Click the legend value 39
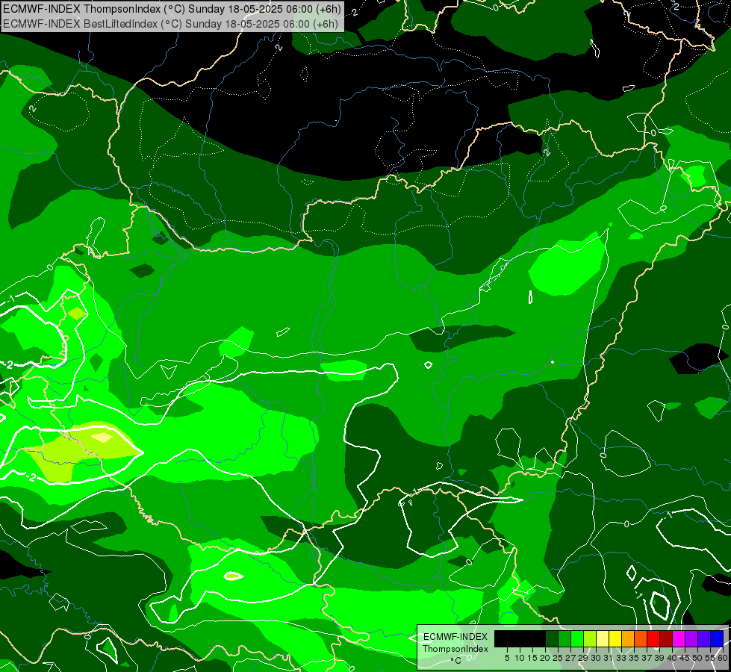The height and width of the screenshot is (672, 731). point(659,658)
